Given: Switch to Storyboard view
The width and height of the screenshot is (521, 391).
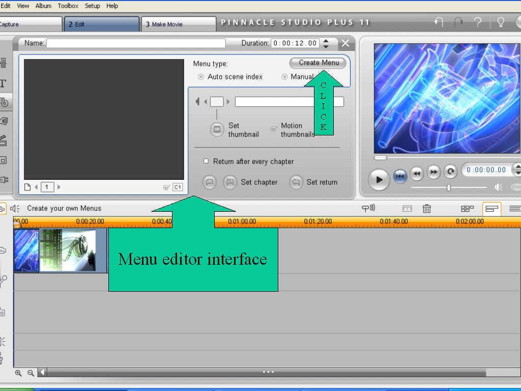Looking at the screenshot, I should click(467, 208).
